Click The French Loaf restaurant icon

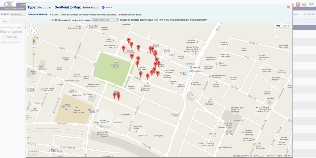click(94, 95)
